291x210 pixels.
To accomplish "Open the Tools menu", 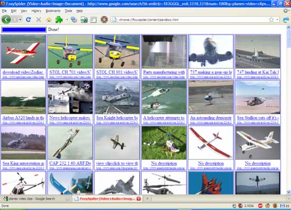I will pyautogui.click(x=68, y=11).
